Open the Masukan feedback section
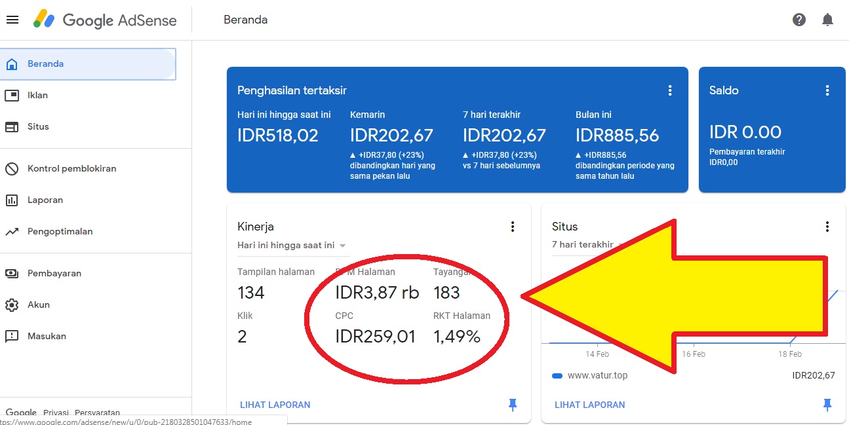Image resolution: width=849 pixels, height=425 pixels. click(x=46, y=336)
